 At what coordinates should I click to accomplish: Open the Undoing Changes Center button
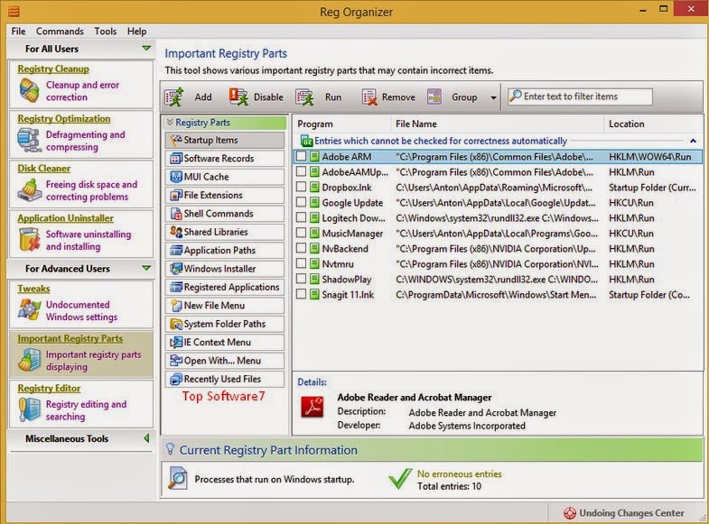tap(624, 513)
